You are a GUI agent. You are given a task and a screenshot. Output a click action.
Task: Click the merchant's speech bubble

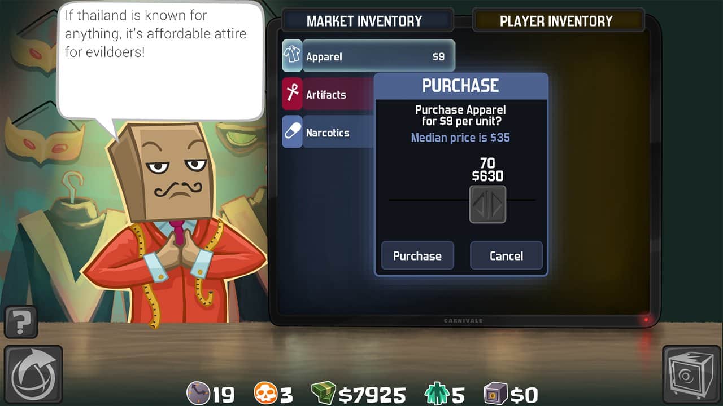click(x=161, y=59)
